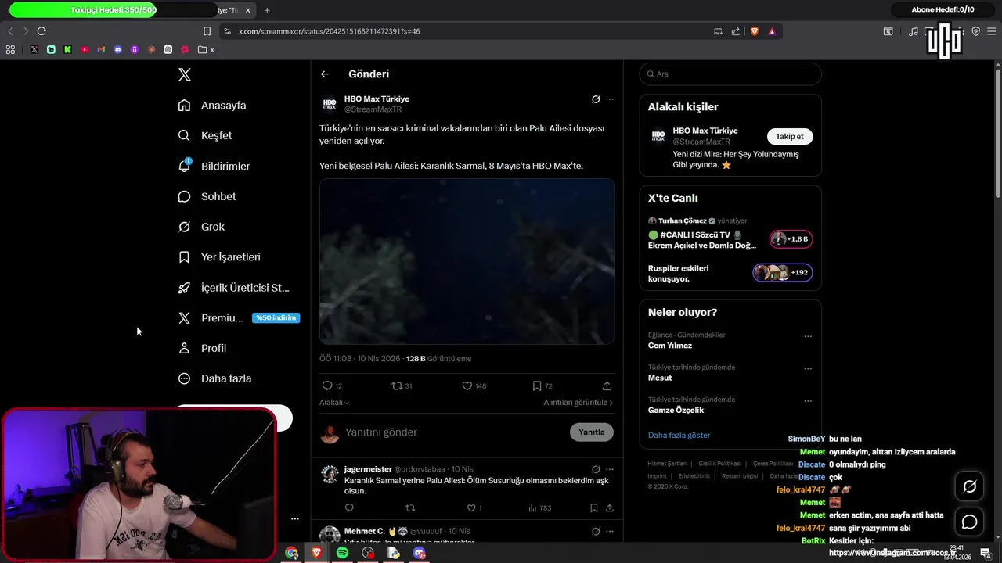Open more options on jagermeister's comment
This screenshot has height=563, width=1002.
pos(610,469)
